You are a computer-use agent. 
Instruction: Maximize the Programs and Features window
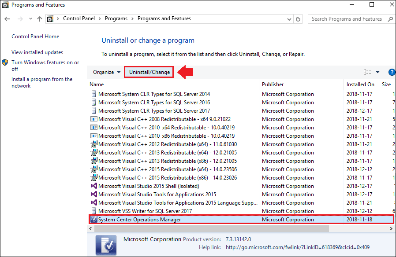[372, 4]
